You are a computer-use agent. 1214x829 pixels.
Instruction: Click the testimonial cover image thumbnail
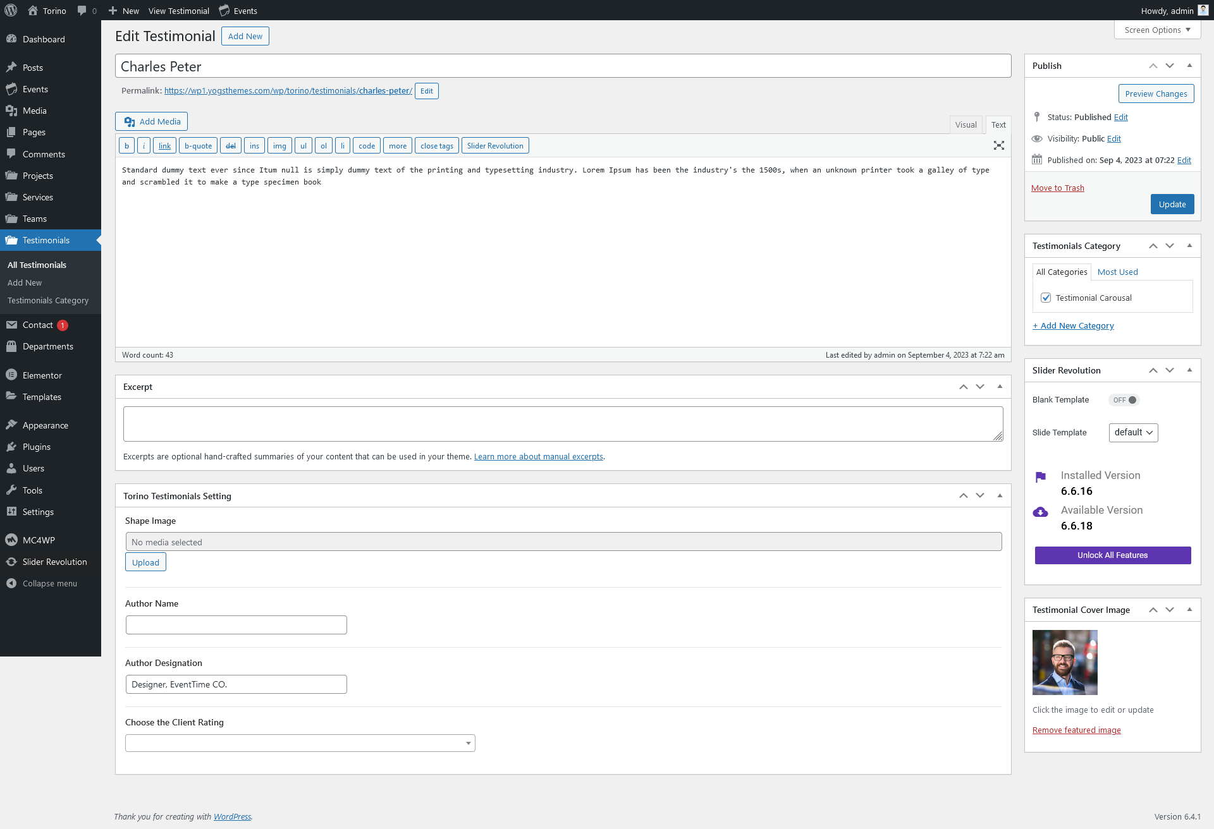1065,662
